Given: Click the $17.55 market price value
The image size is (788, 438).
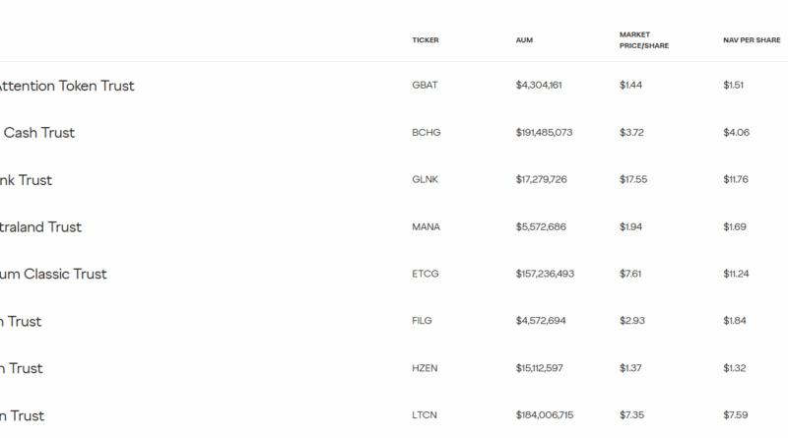Looking at the screenshot, I should (633, 180).
